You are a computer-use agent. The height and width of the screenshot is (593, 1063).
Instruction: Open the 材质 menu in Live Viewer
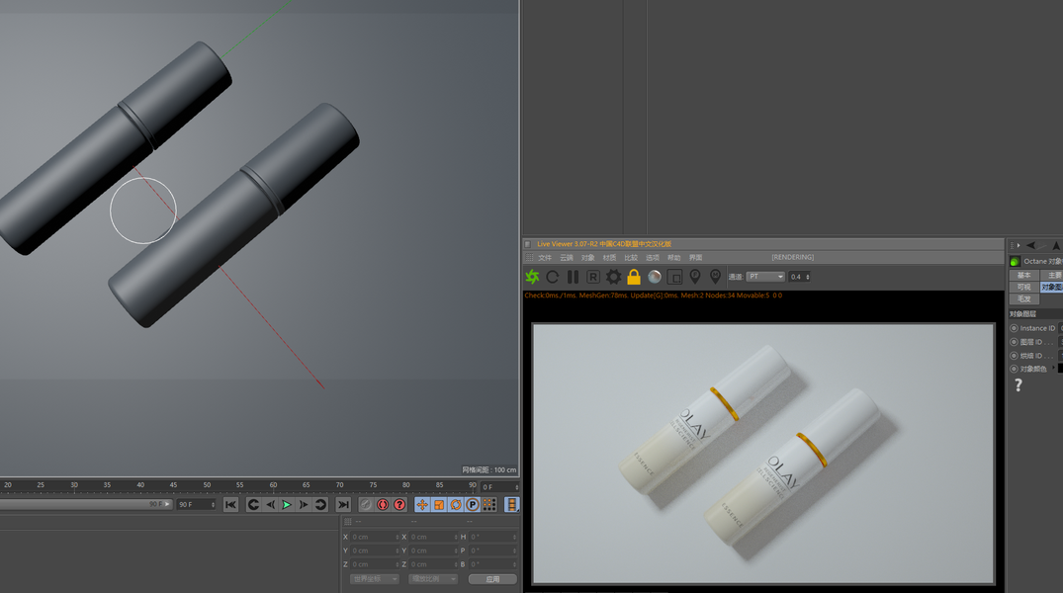click(609, 258)
